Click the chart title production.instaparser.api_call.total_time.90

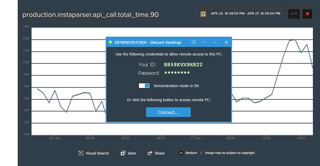[90, 15]
